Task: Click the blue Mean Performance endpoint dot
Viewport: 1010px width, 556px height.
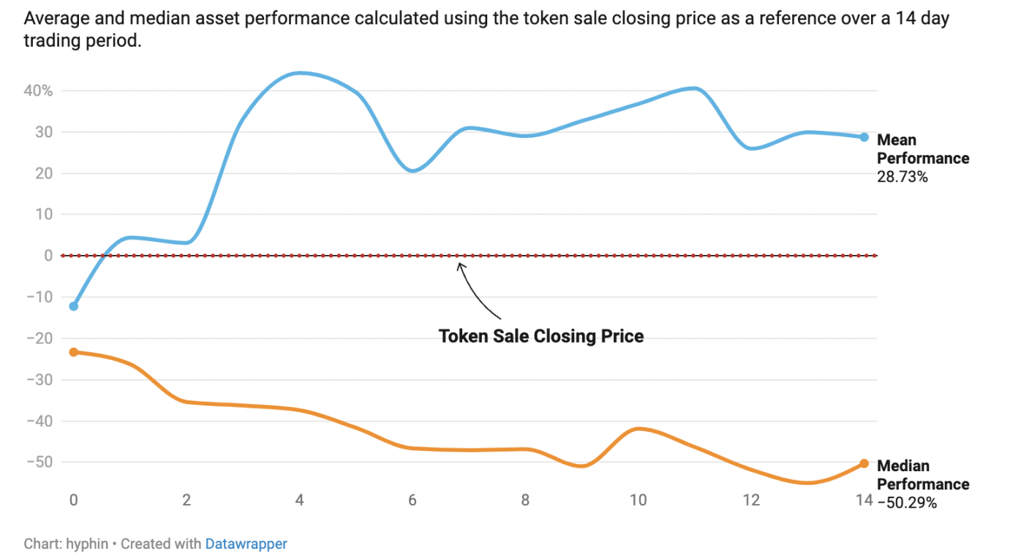Action: 864,137
